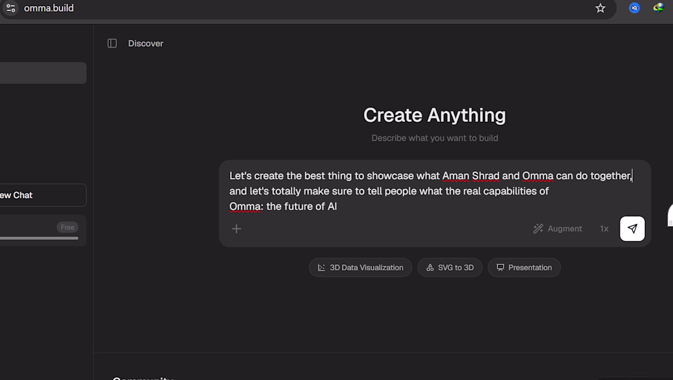This screenshot has width=673, height=380.
Task: Pick the Presentation suggestion chip
Action: click(524, 267)
